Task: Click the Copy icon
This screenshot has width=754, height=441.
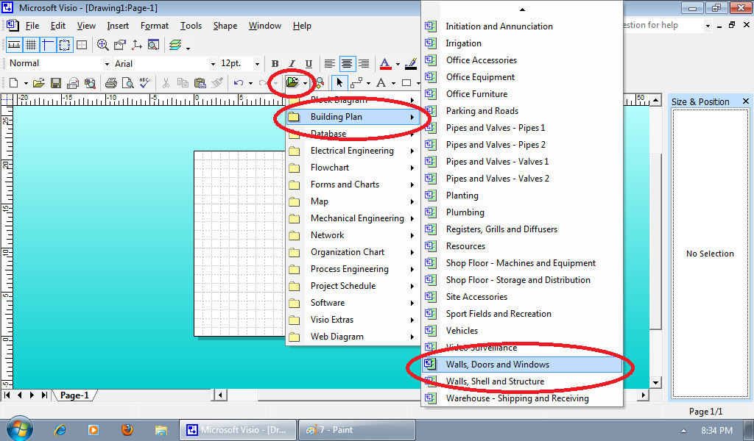Action: 183,83
